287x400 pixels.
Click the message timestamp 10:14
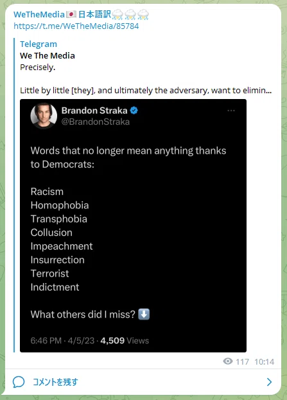pos(264,361)
